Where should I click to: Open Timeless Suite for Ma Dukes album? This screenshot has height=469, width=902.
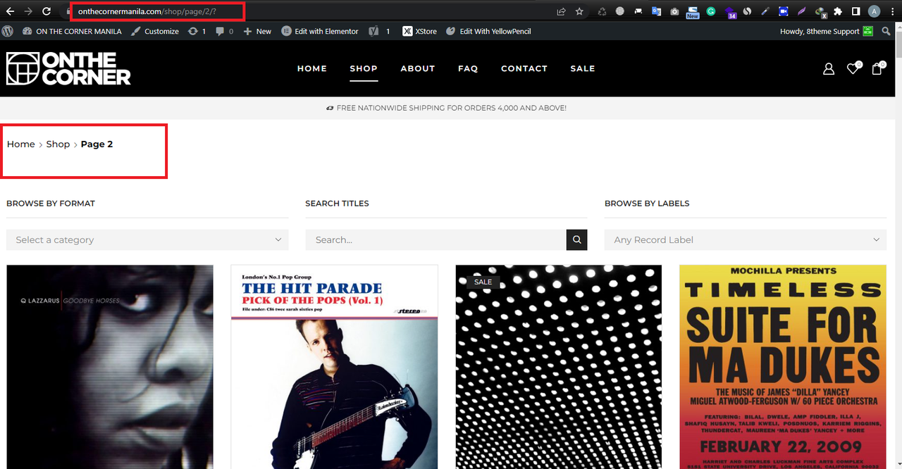tap(783, 367)
